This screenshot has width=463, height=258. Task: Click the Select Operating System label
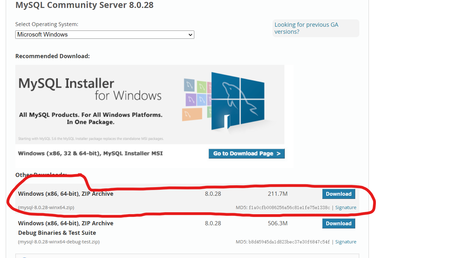[x=47, y=24]
